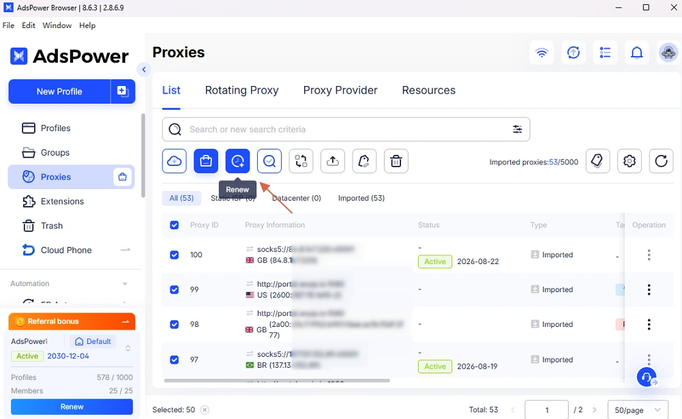Open the proxy list settings gear
This screenshot has height=419, width=682.
coord(629,161)
